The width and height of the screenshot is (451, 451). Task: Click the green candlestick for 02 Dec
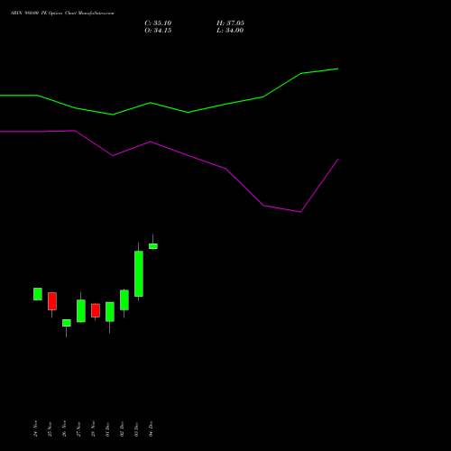tap(124, 299)
